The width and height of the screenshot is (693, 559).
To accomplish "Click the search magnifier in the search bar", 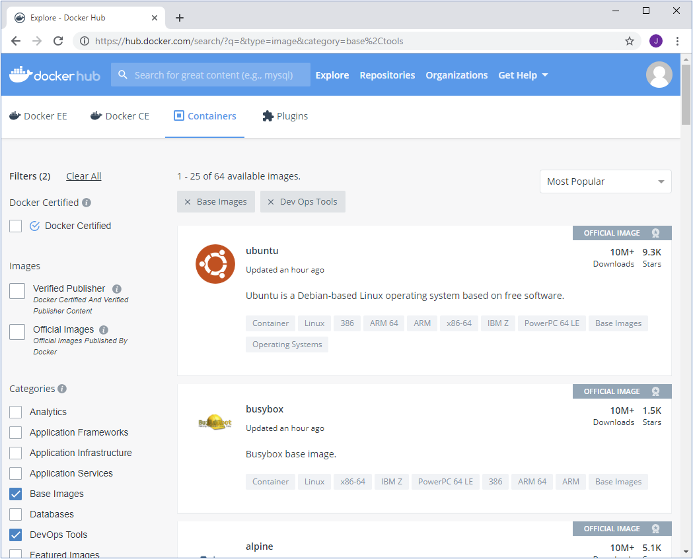I will pyautogui.click(x=122, y=75).
